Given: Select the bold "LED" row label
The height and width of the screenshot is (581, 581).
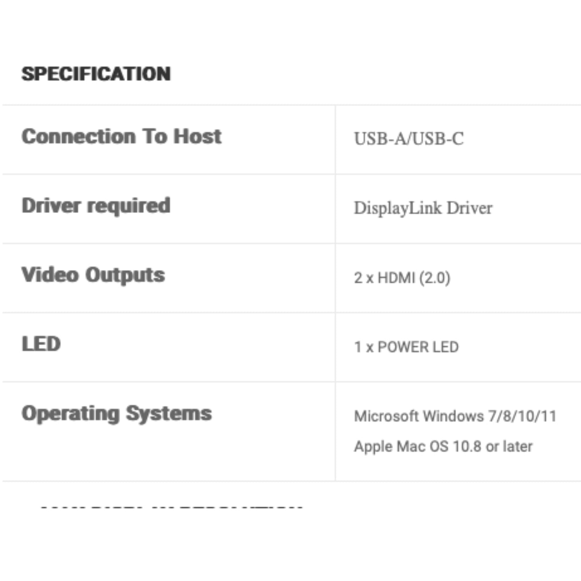Looking at the screenshot, I should pyautogui.click(x=41, y=344).
